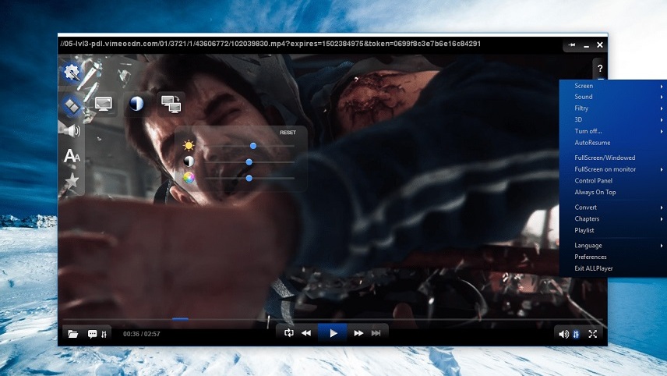Adjust the brightness slider

(250, 146)
